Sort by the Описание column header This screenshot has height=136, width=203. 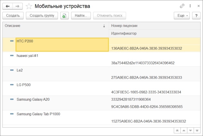tap(56, 30)
